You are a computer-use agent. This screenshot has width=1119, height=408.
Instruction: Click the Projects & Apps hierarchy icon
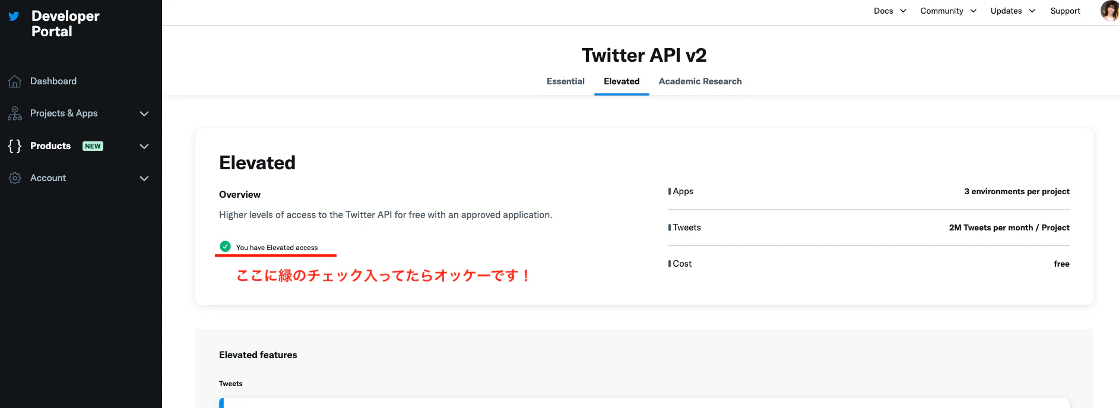click(x=15, y=113)
